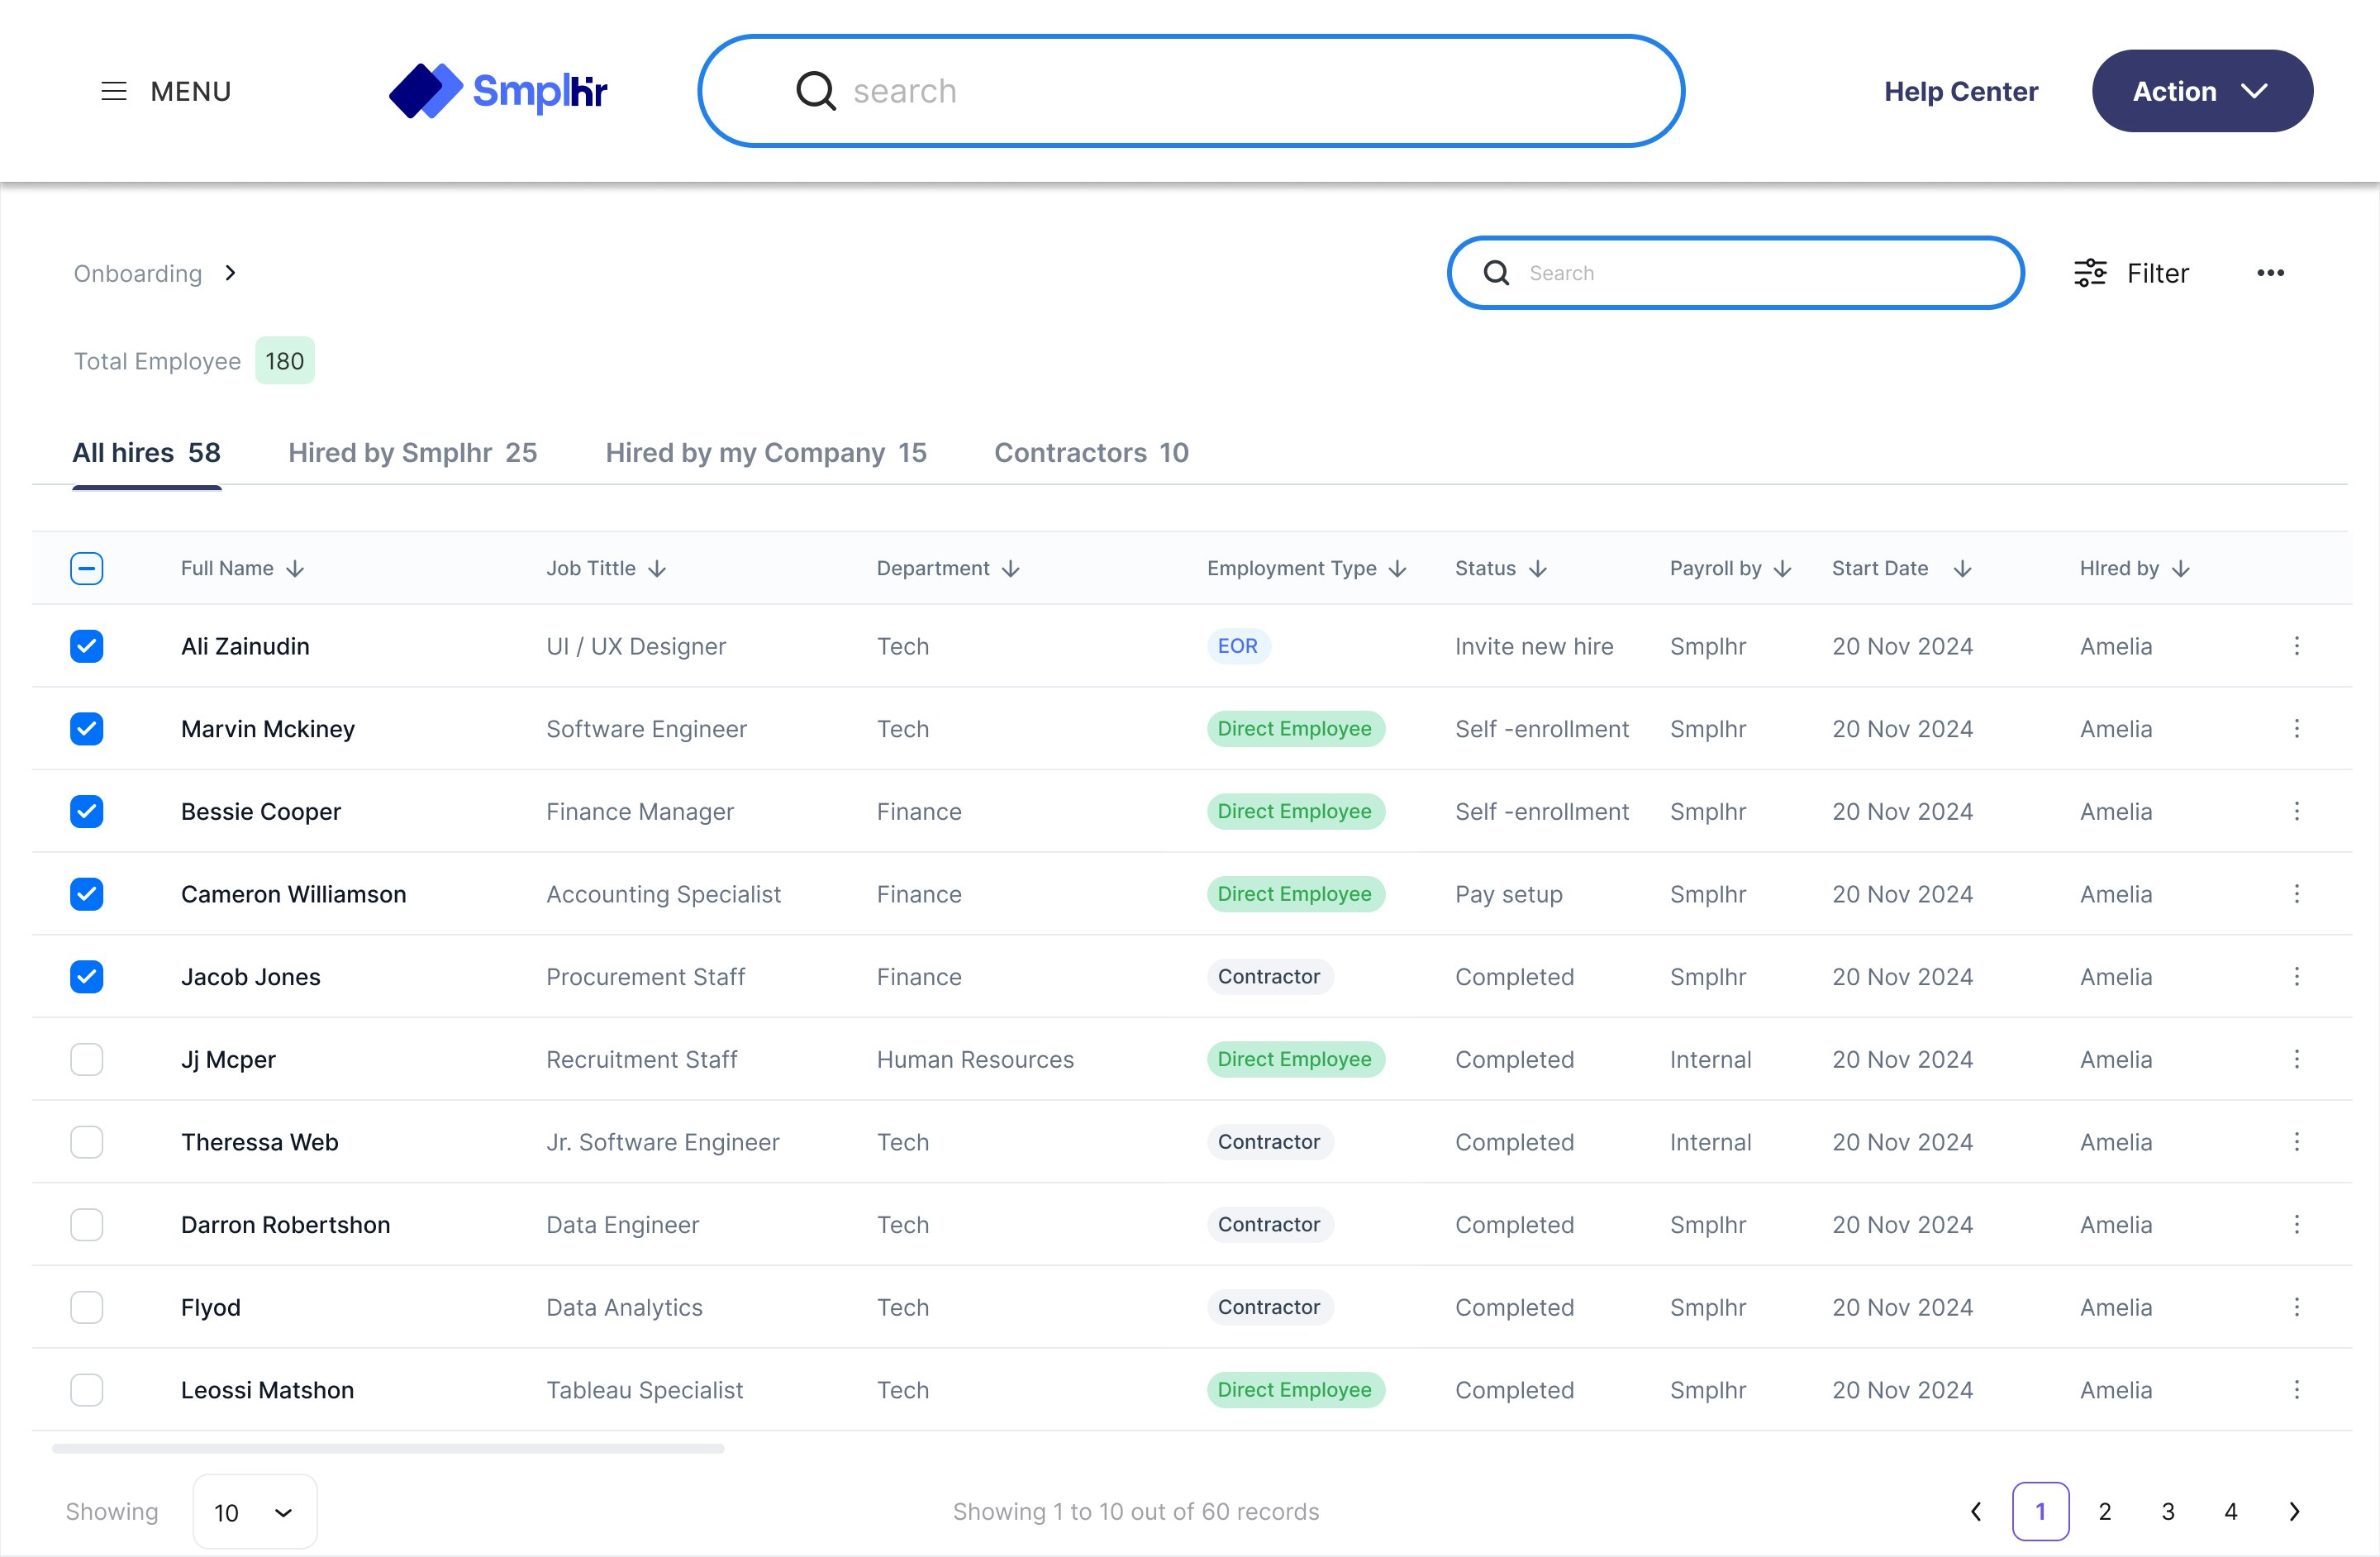Open the Help Center link
Screen dimensions: 2380x1557
[x=1960, y=91]
